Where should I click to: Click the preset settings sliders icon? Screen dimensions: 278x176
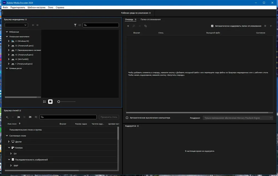[24, 117]
